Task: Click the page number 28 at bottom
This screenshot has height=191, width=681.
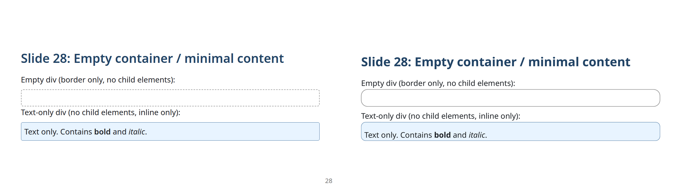Action: click(x=329, y=181)
